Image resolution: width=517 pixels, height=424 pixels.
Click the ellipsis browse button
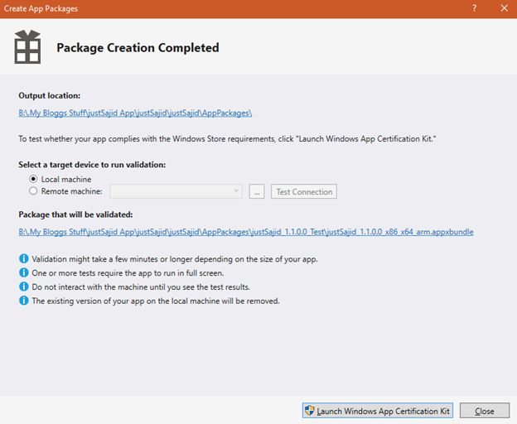(257, 191)
